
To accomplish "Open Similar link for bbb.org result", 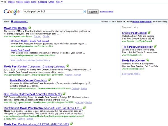I will 88,102.
